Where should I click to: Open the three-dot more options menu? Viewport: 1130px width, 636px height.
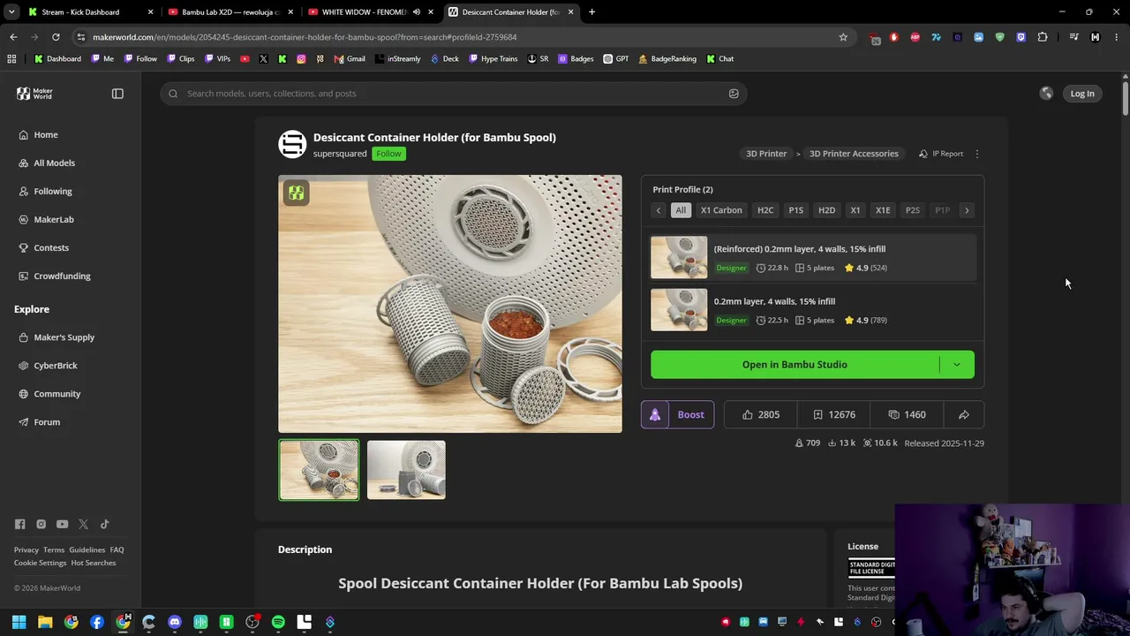977,154
